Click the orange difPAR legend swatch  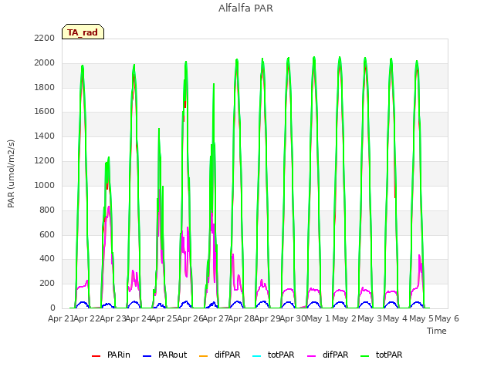[204, 356]
